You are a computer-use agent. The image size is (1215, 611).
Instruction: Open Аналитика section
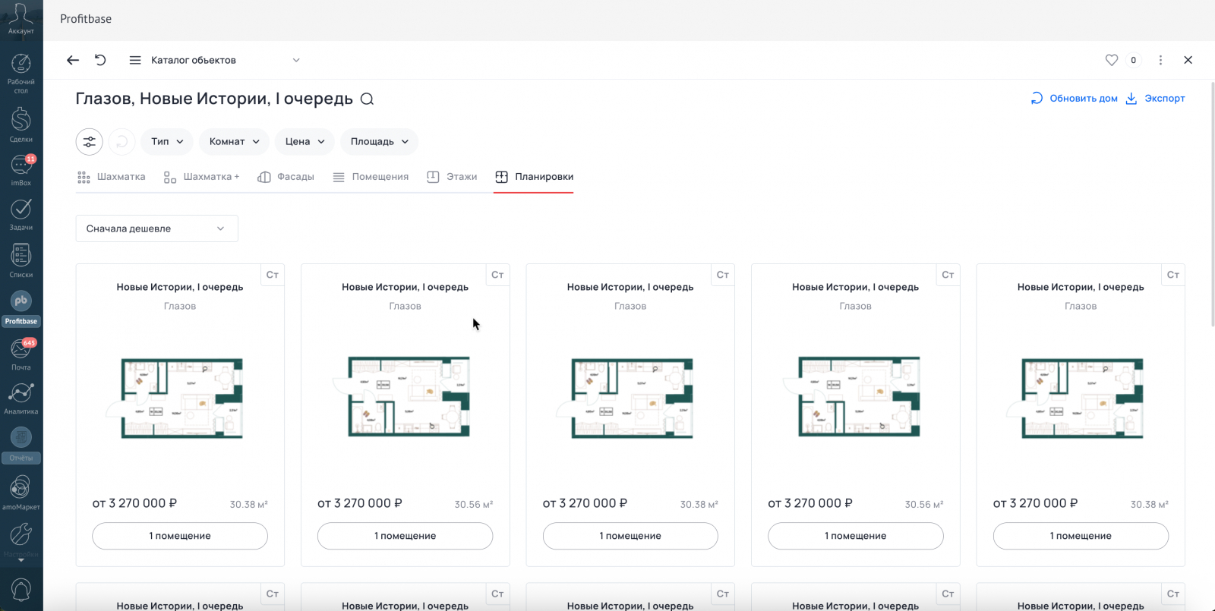click(x=21, y=398)
